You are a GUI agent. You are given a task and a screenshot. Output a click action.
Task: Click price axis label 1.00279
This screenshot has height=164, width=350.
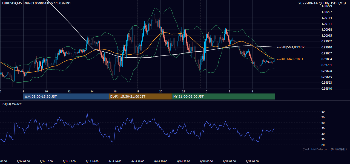click(x=327, y=6)
